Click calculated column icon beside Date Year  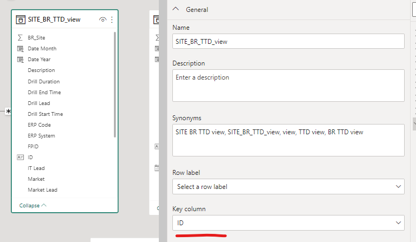point(20,60)
